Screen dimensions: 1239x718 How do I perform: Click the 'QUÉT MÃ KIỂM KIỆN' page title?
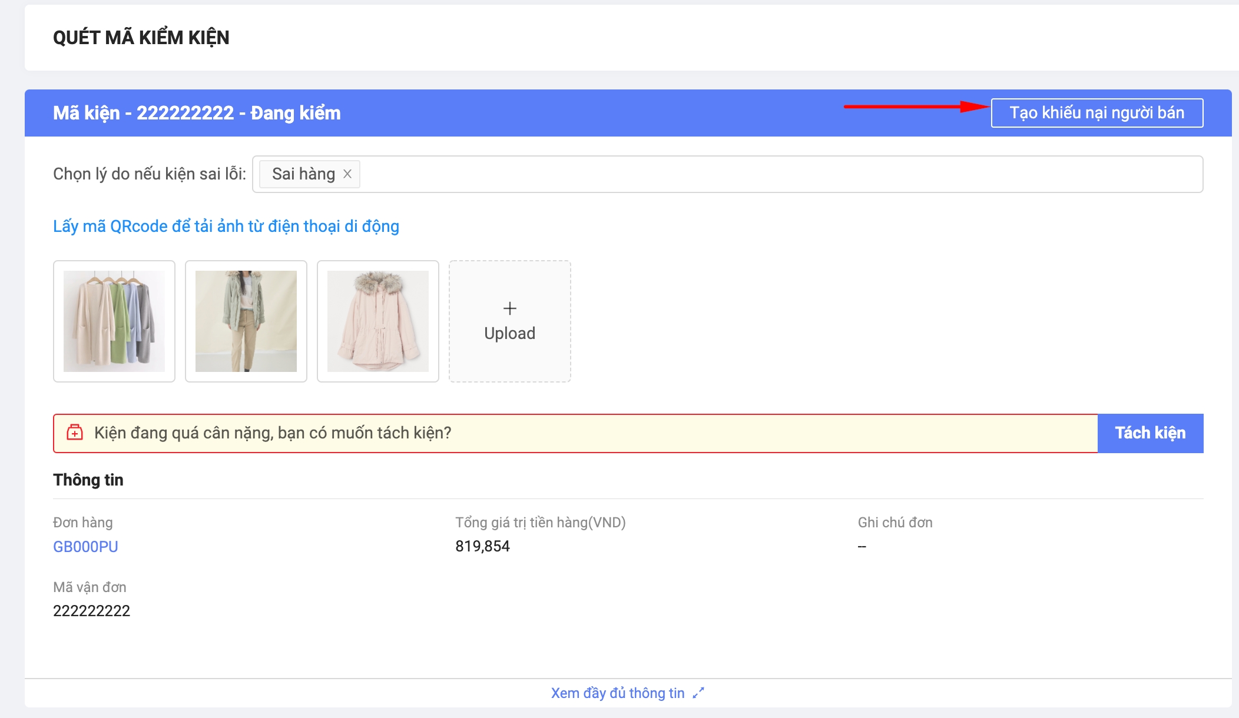141,38
